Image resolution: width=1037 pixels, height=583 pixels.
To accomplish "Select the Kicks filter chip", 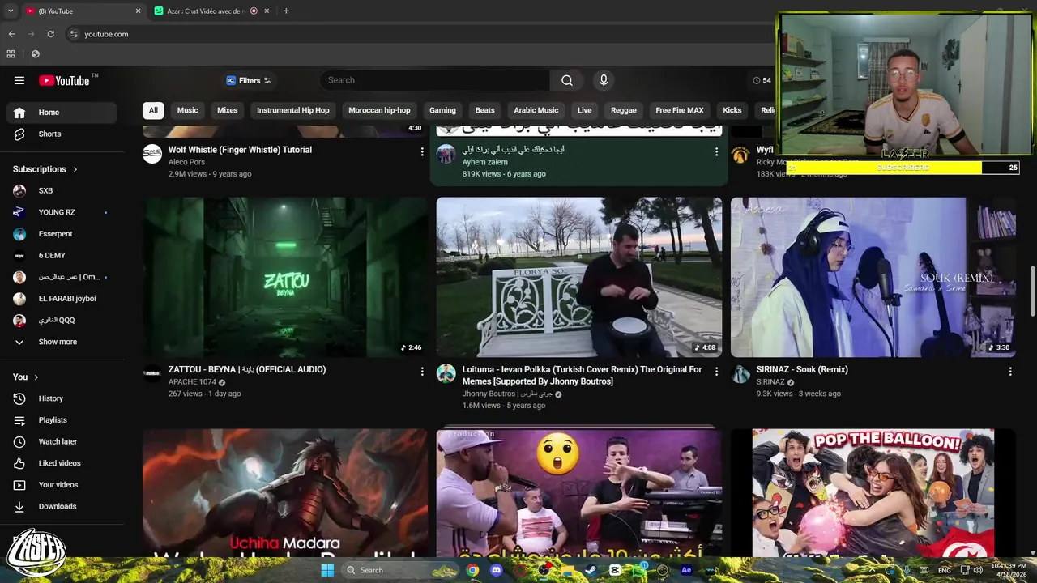I will 732,110.
